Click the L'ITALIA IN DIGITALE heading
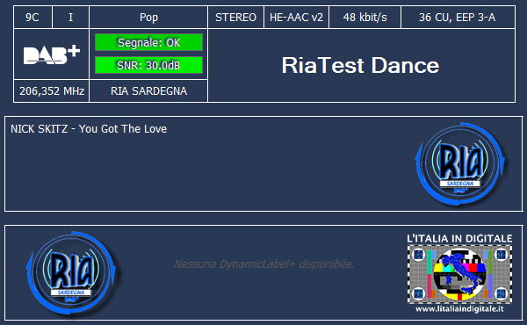 point(459,239)
